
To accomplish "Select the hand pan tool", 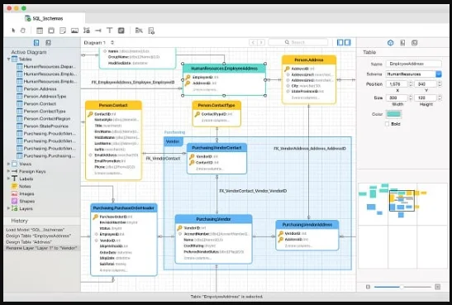I will [x=23, y=31].
